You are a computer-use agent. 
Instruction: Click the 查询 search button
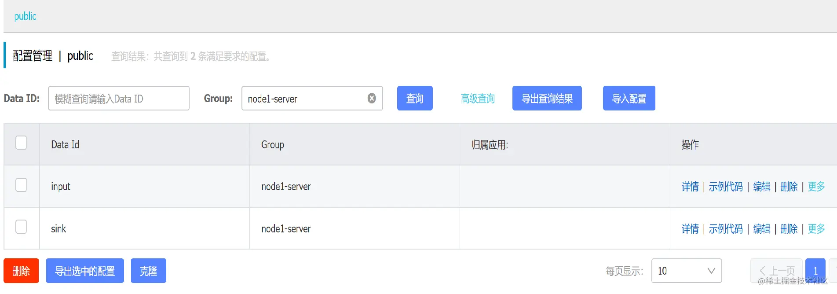point(415,98)
